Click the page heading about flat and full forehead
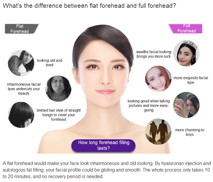The height and width of the screenshot is (182, 213). (89, 6)
